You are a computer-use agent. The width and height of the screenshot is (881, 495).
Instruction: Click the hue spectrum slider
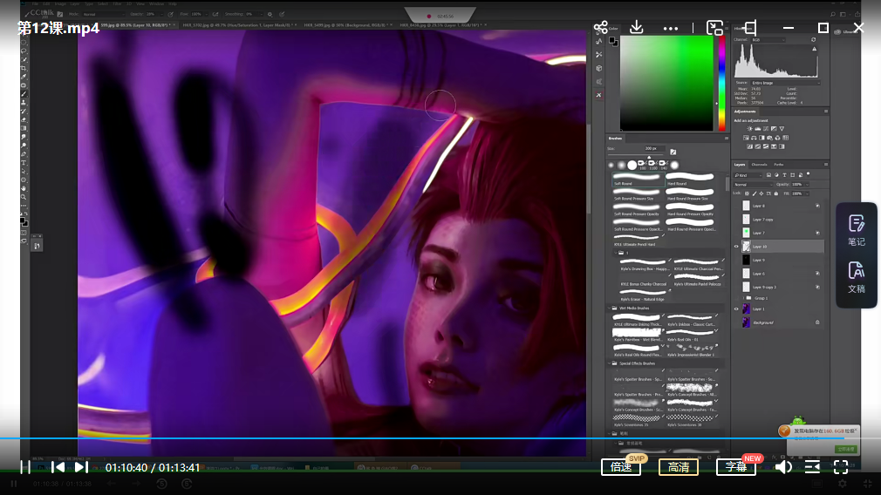(x=722, y=83)
